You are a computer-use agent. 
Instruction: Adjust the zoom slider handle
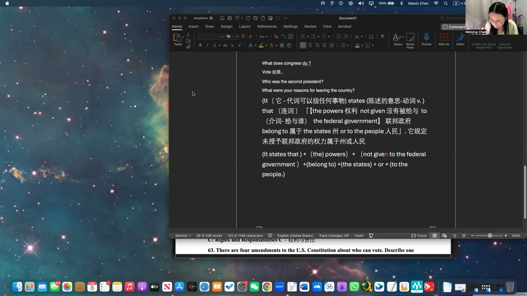pyautogui.click(x=490, y=236)
